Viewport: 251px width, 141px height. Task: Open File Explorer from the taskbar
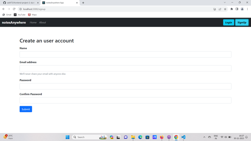tap(133, 137)
